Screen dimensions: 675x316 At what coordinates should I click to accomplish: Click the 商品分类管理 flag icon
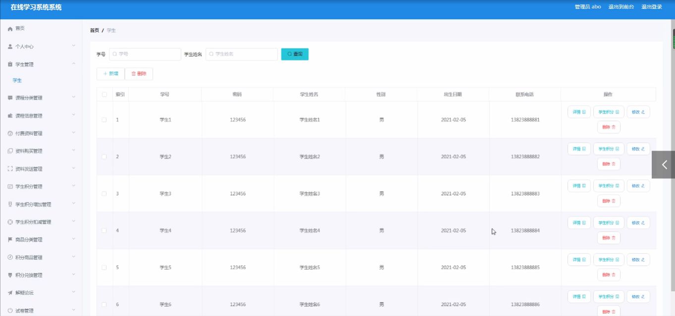point(10,240)
